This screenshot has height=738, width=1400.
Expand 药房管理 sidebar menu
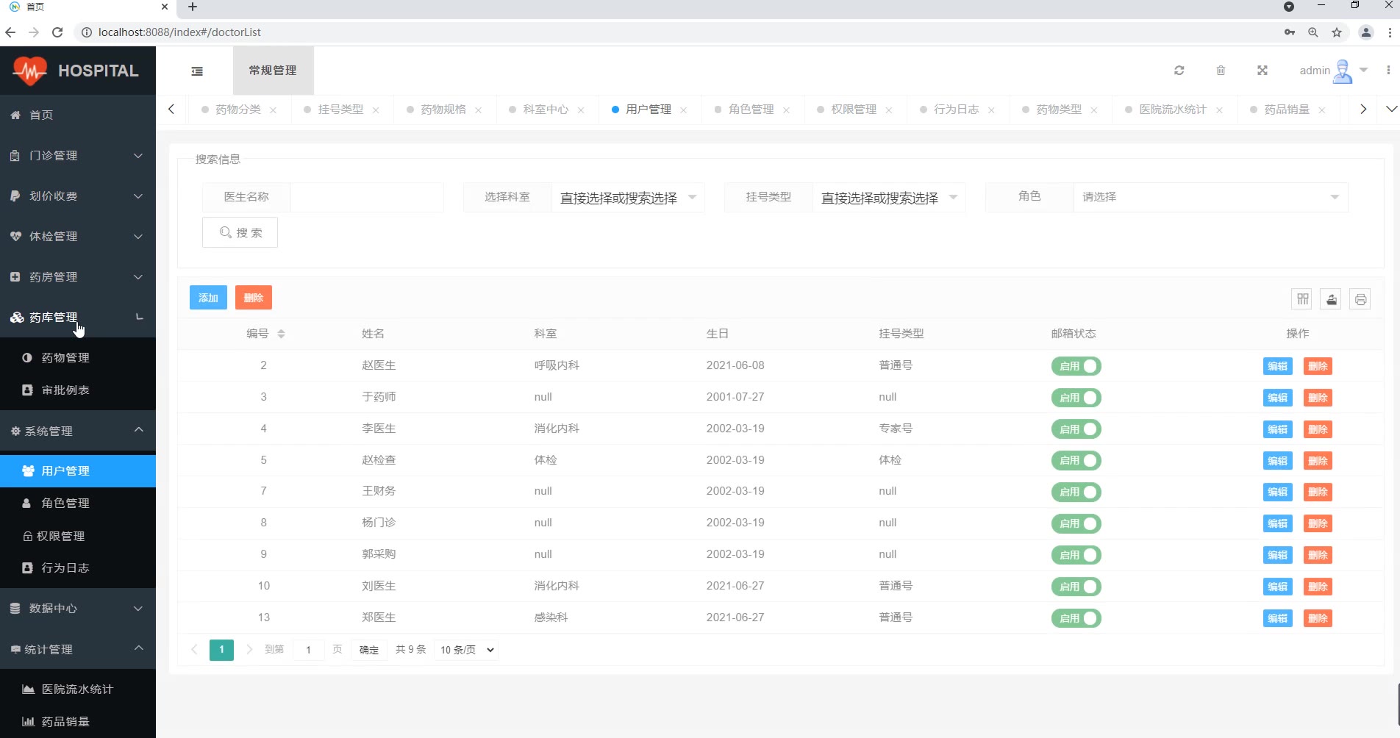78,277
